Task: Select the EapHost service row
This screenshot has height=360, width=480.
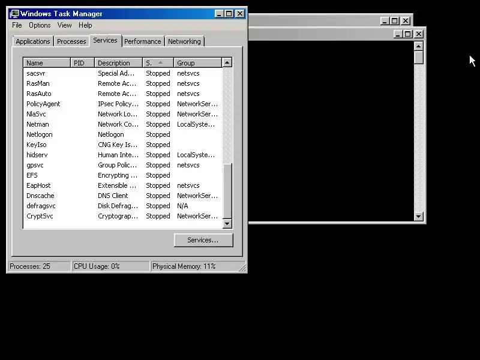Action: 122,185
